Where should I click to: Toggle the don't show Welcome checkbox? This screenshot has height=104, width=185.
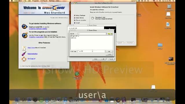pyautogui.click(x=21, y=66)
